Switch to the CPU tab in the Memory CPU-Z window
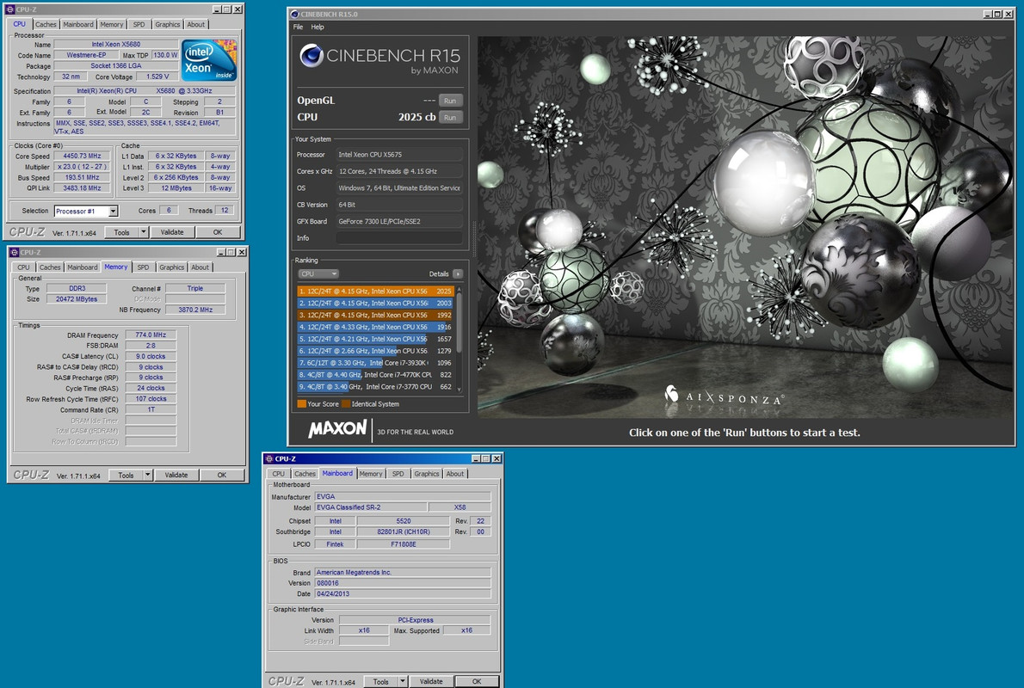The image size is (1024, 688). (23, 267)
